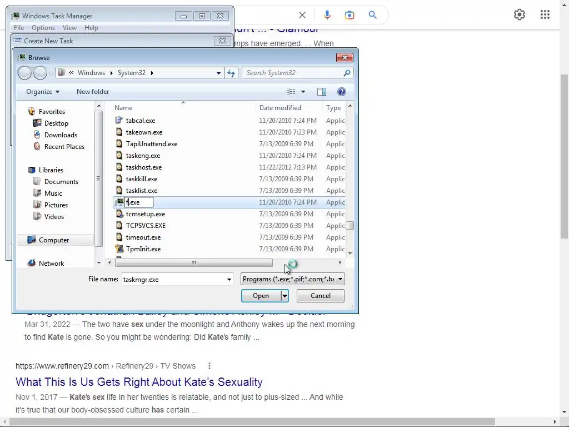Open Desktop in Favorites sidebar
Viewport: 569px width, 427px height.
56,123
